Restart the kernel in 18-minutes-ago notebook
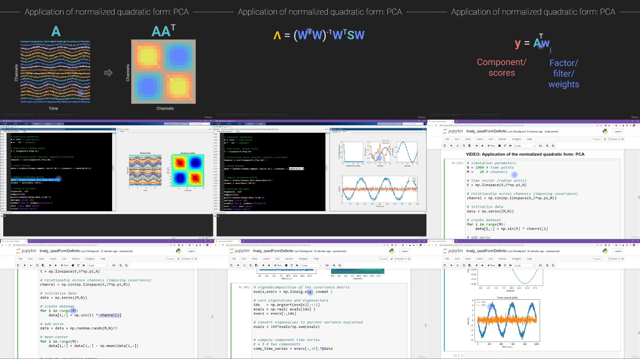This screenshot has width=640, height=359. pos(505,265)
